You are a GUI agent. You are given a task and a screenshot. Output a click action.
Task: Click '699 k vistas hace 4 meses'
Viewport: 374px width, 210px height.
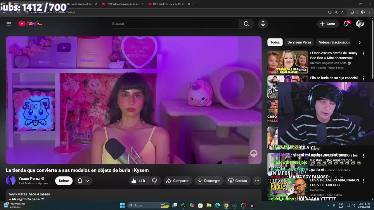click(x=29, y=194)
